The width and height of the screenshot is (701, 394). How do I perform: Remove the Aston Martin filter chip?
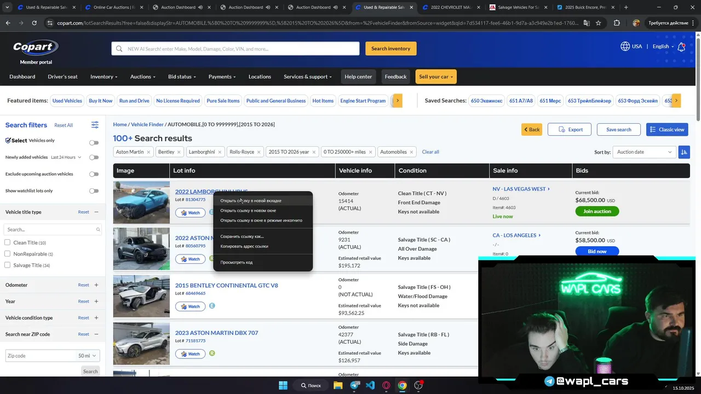(148, 152)
